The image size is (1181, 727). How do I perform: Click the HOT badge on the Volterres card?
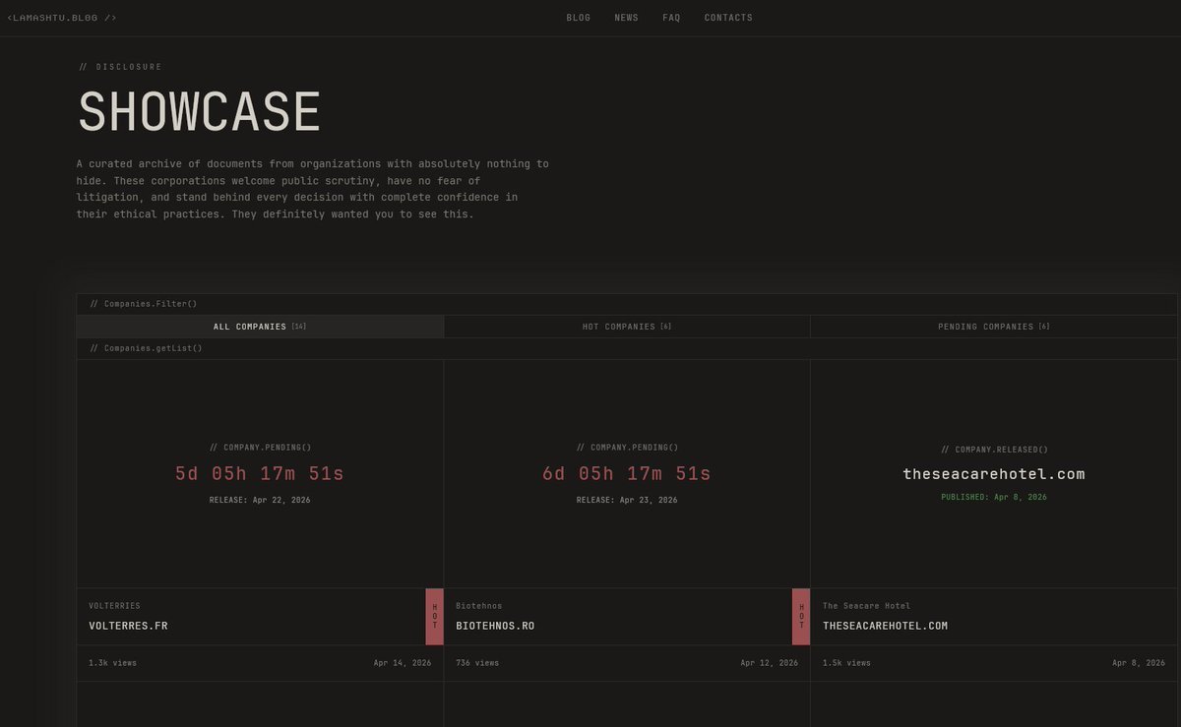[x=435, y=616]
